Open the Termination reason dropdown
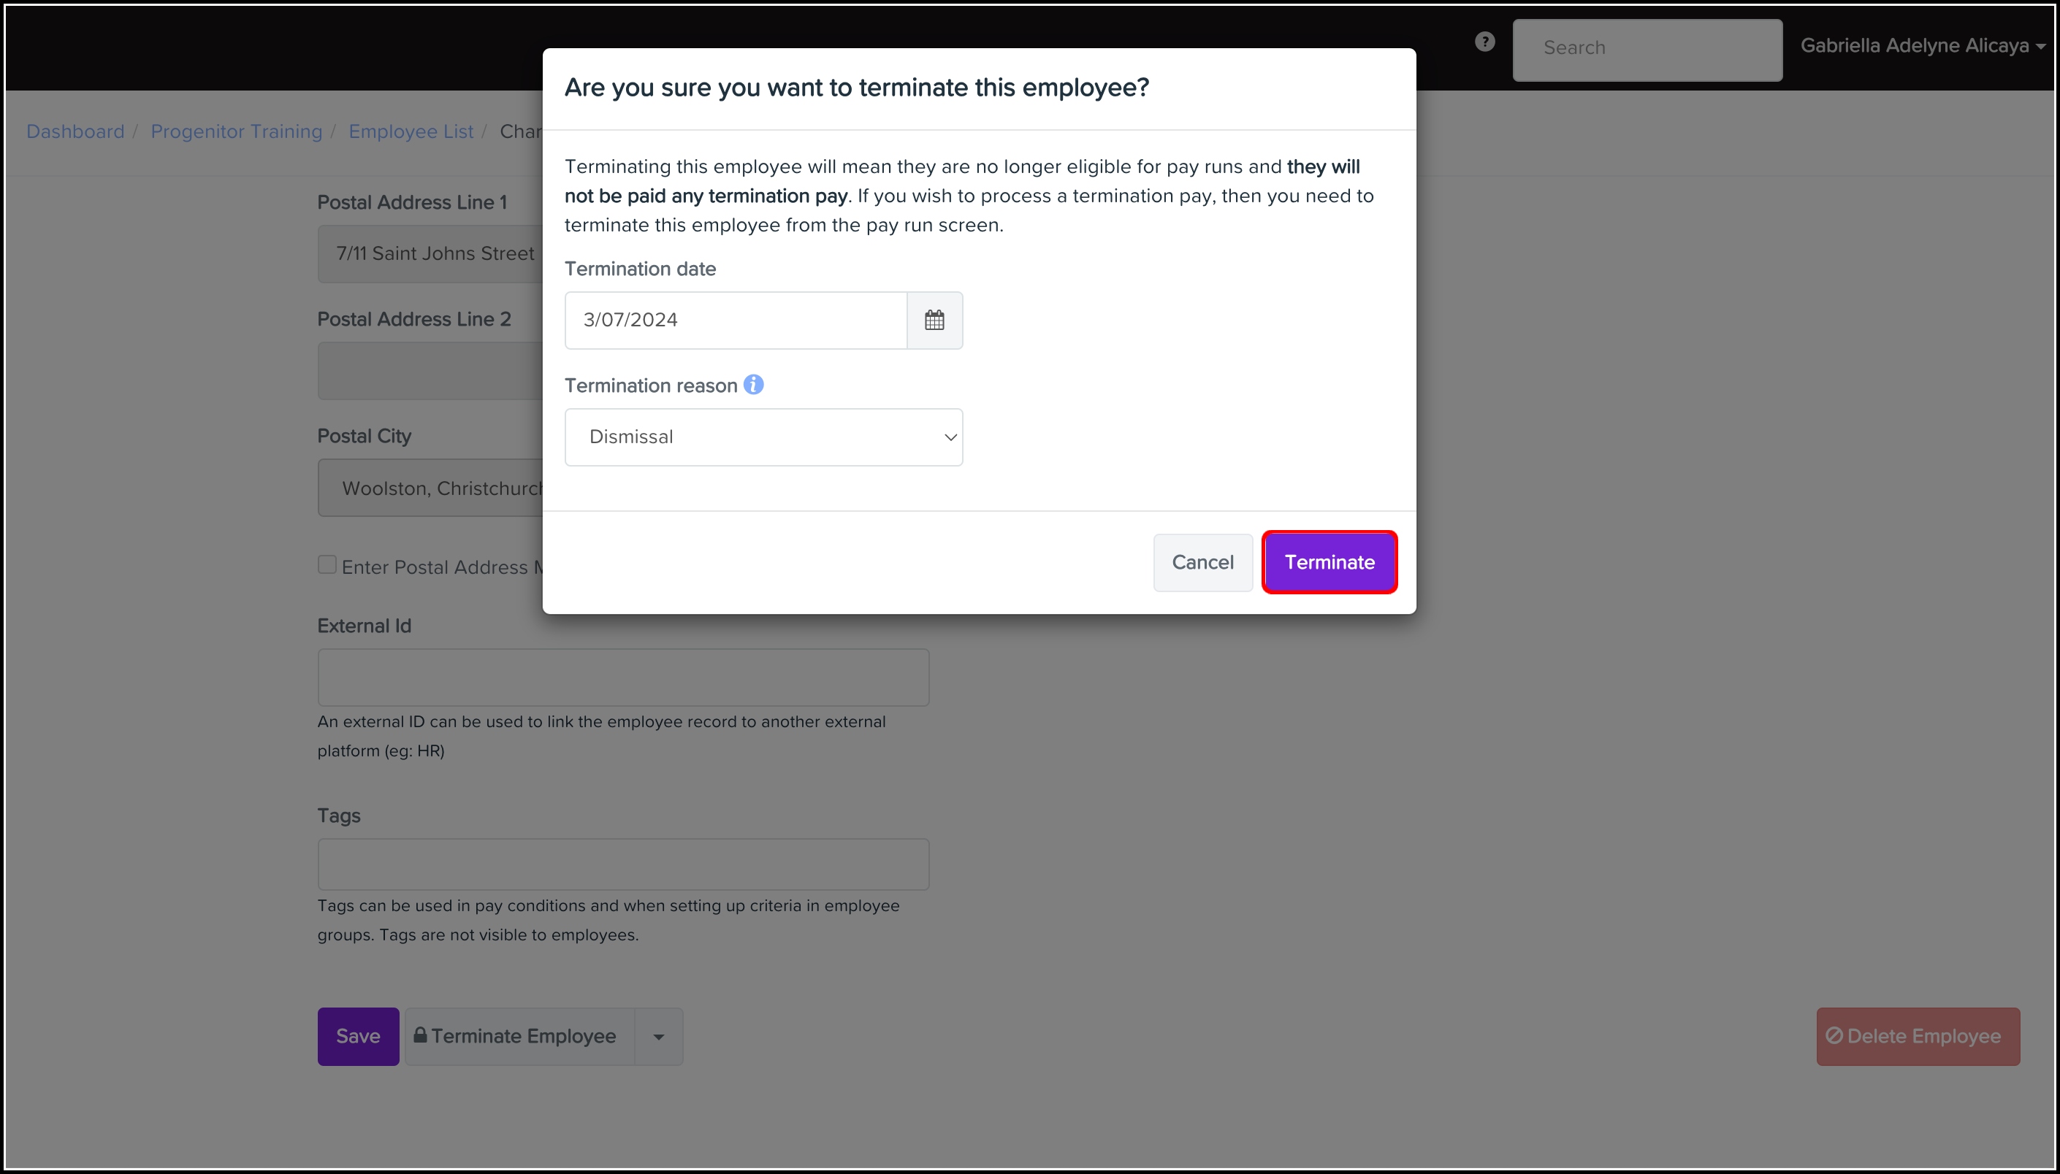The width and height of the screenshot is (2060, 1174). click(x=762, y=436)
